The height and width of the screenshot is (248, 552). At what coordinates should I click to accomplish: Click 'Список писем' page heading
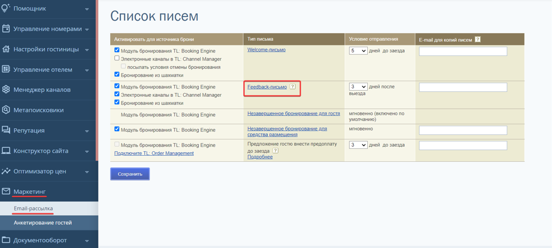(x=155, y=16)
